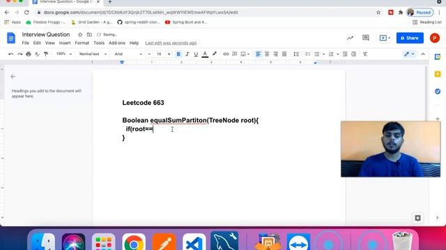Open the zoom 100% dropdown
The image size is (446, 250).
[x=63, y=54]
